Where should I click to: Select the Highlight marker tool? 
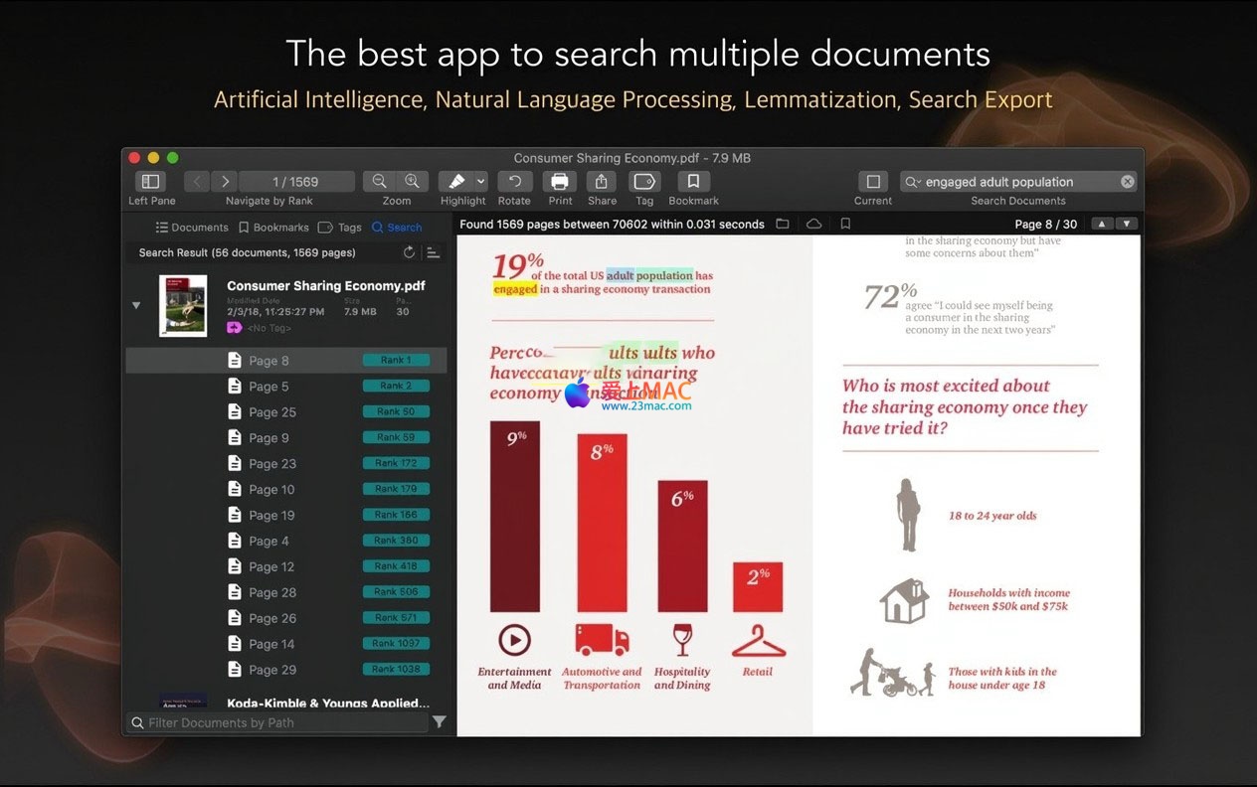[456, 182]
